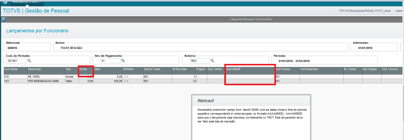The width and height of the screenshot is (404, 140).
Task: Click the TOTVS | Gestão de Pessoal title
Action: [36, 11]
